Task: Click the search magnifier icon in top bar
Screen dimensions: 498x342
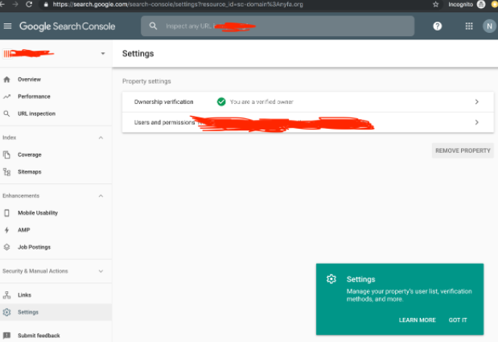Action: (153, 26)
